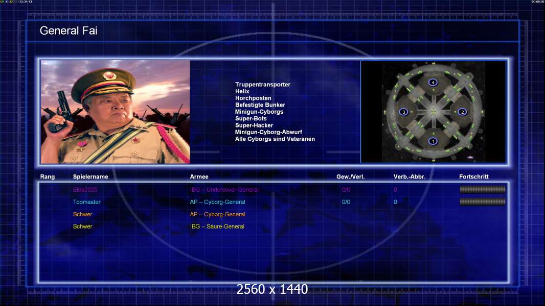
Task: Click orange Schwer's 'AP – Cyborg-General' army entry
Action: pyautogui.click(x=218, y=214)
